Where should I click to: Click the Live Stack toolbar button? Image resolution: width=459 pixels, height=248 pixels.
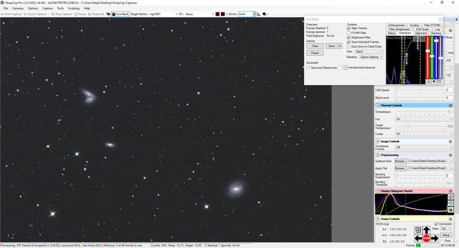pyautogui.click(x=120, y=14)
